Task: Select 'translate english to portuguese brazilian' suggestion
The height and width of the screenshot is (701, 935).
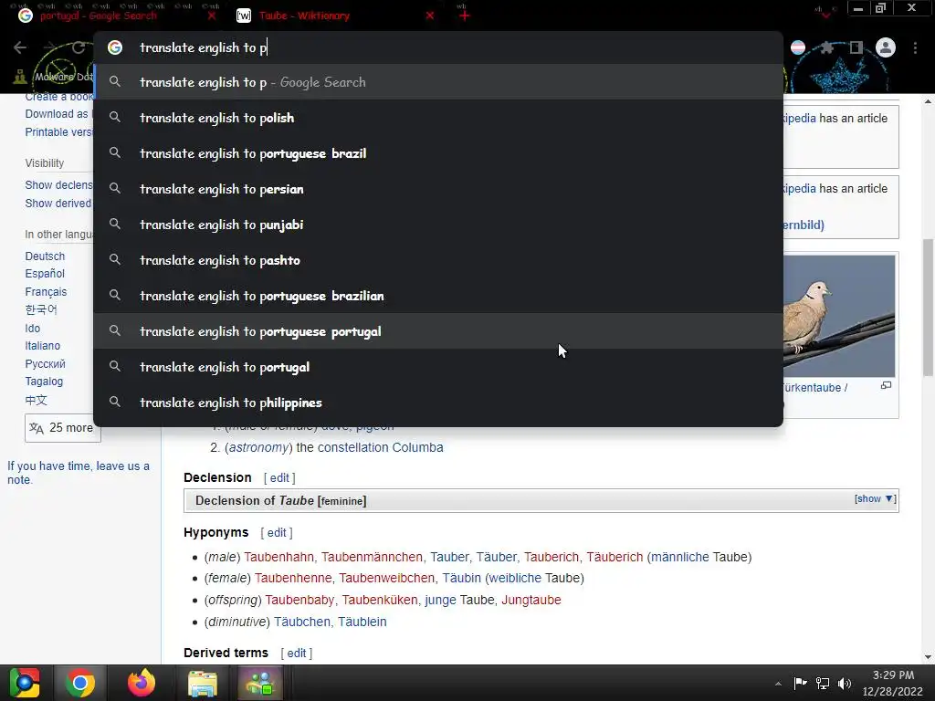Action: click(x=438, y=296)
